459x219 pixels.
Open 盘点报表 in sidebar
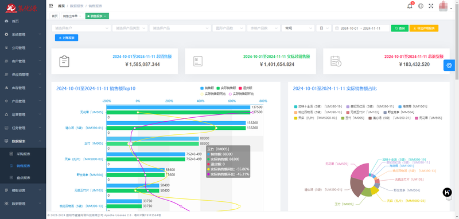pyautogui.click(x=23, y=178)
